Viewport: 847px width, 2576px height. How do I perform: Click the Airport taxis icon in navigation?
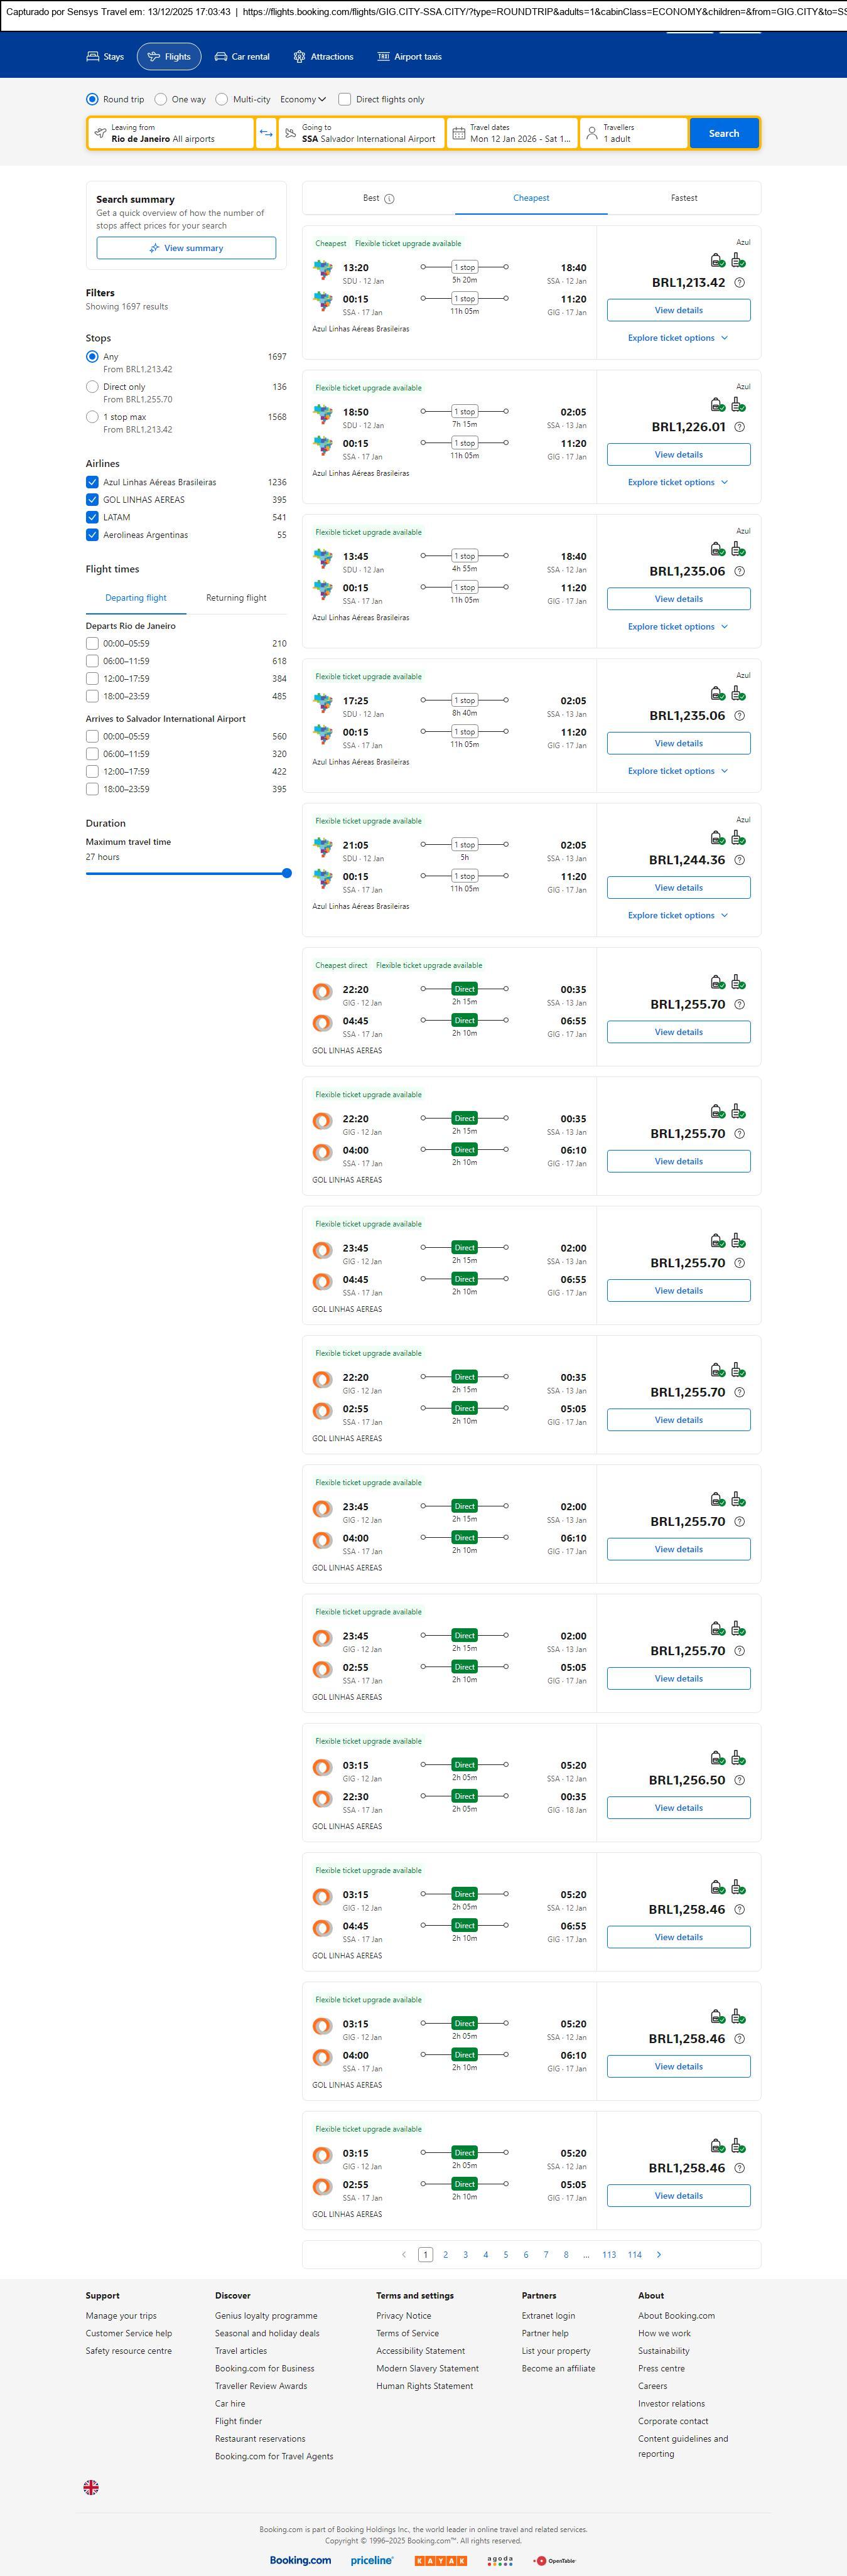[x=383, y=57]
